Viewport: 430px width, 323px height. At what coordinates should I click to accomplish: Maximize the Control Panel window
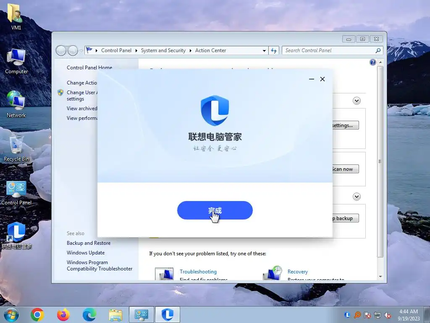[362, 39]
